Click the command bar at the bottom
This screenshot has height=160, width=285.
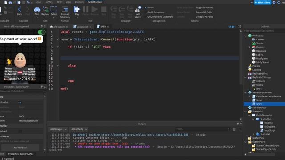point(142,159)
